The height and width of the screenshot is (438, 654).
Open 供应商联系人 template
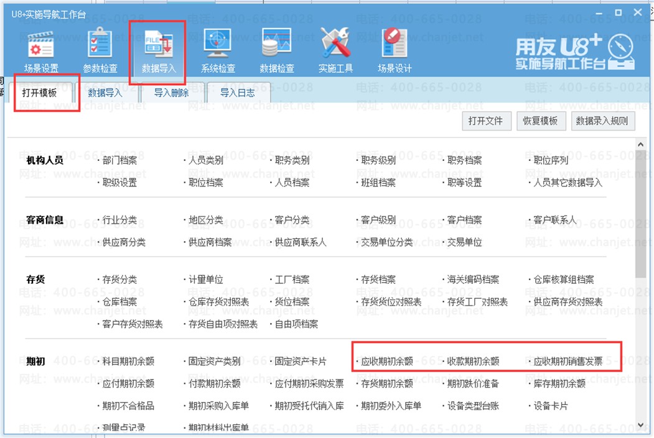(x=301, y=242)
